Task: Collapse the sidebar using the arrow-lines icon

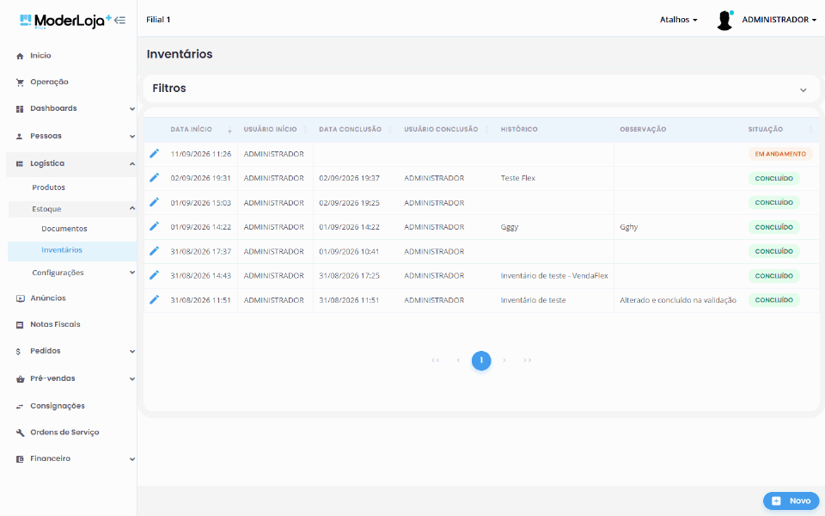Action: 120,21
